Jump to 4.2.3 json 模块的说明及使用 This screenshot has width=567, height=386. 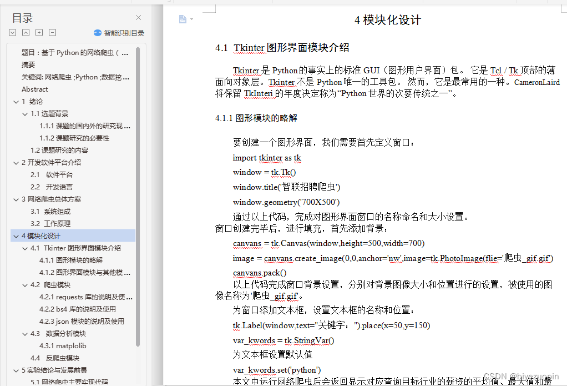(82, 322)
